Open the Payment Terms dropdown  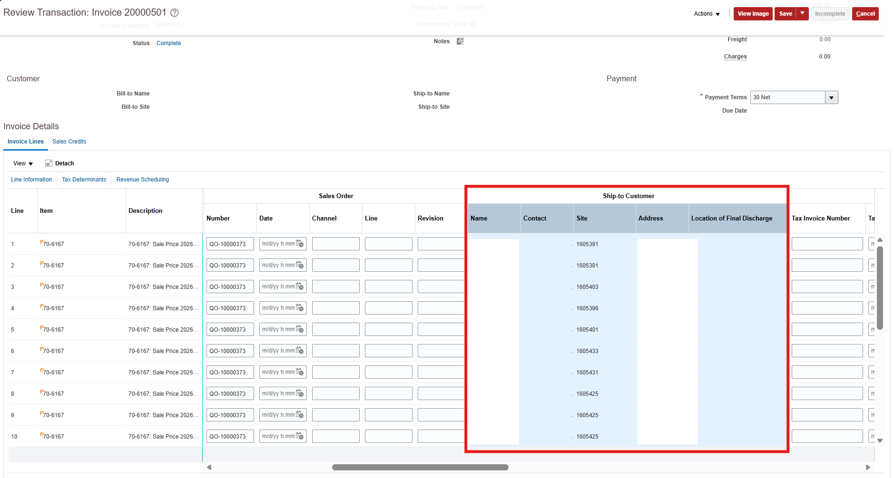coord(831,97)
